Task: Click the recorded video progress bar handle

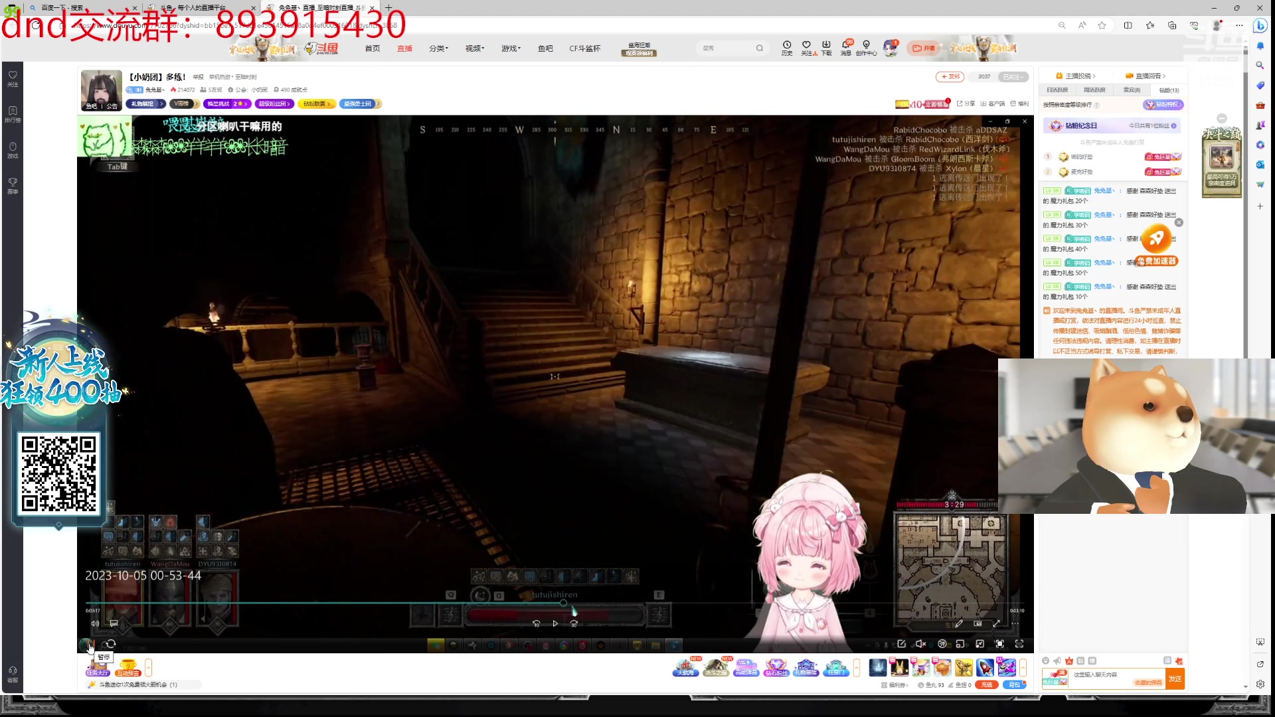Action: click(x=563, y=603)
